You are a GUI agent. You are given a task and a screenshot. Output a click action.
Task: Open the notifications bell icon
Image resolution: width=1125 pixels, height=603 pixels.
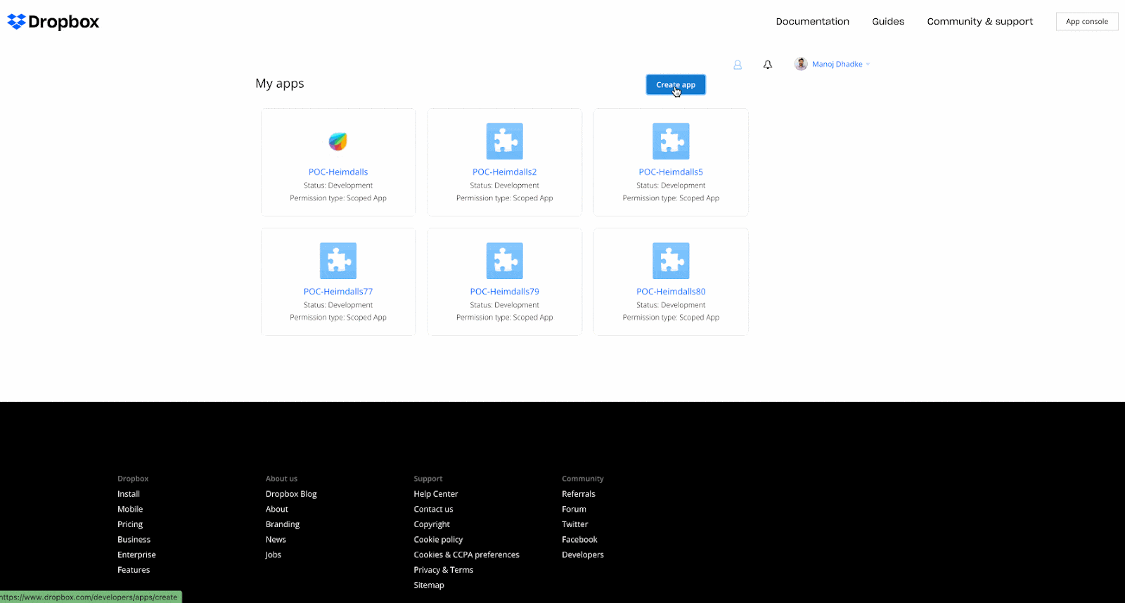[x=768, y=65]
